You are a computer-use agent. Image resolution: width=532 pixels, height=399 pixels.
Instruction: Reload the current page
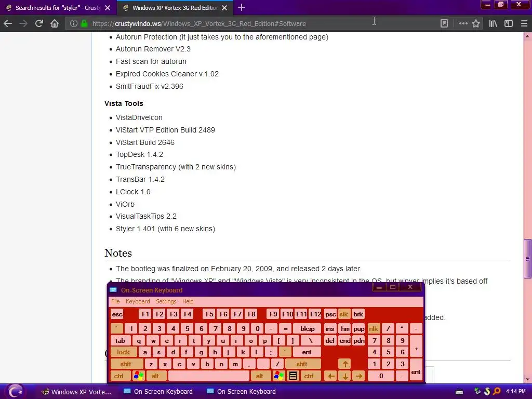click(39, 23)
